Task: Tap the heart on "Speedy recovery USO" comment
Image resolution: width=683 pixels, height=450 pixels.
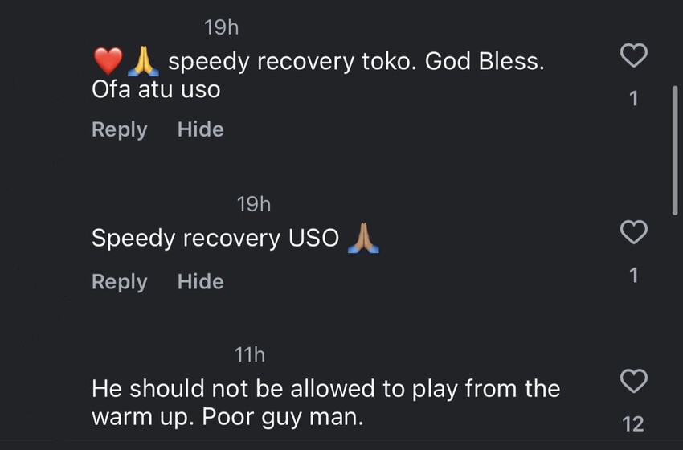Action: pyautogui.click(x=634, y=233)
